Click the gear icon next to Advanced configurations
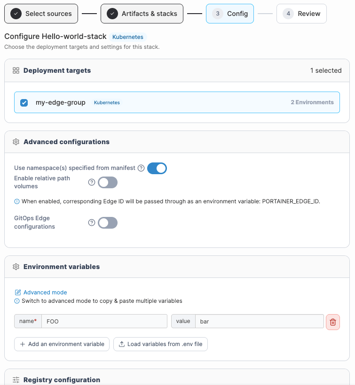 click(16, 142)
